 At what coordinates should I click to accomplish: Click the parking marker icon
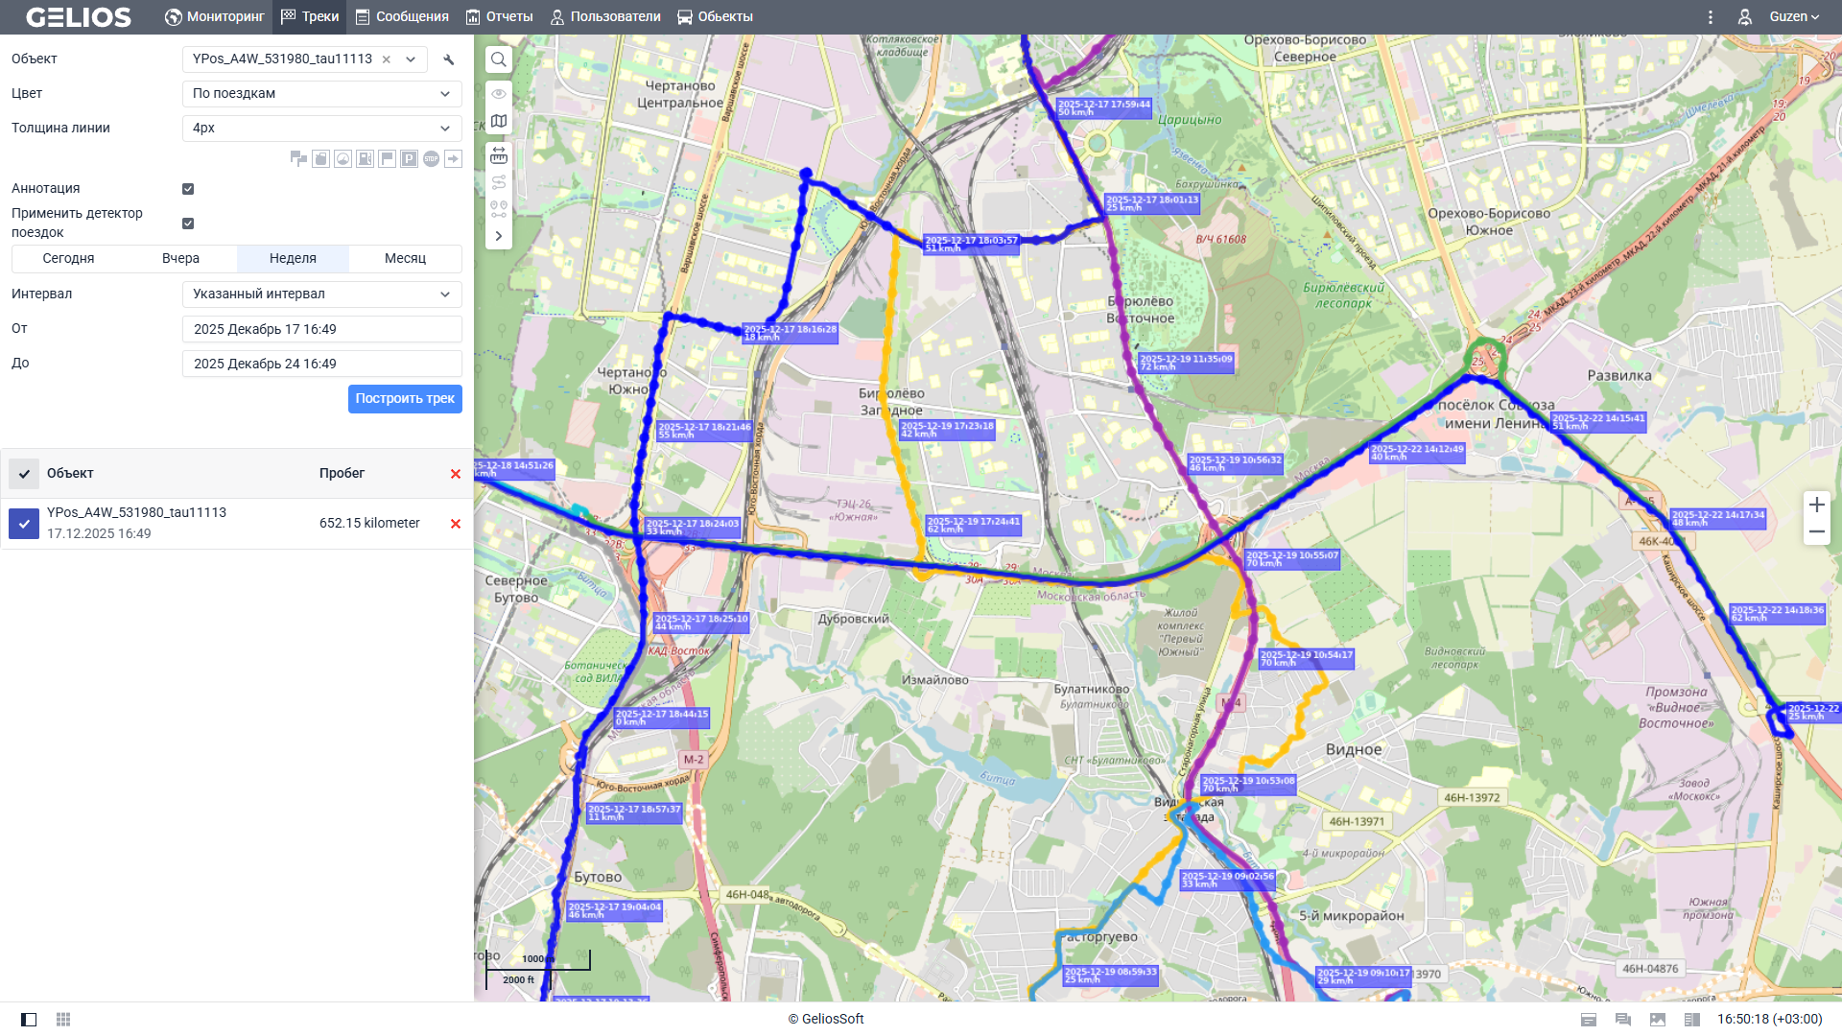409,159
